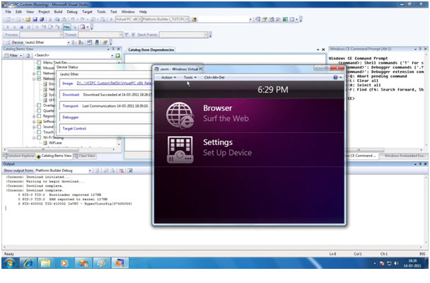Check the Overlap catalog item checkbox
This screenshot has width=430, height=283.
(39, 105)
